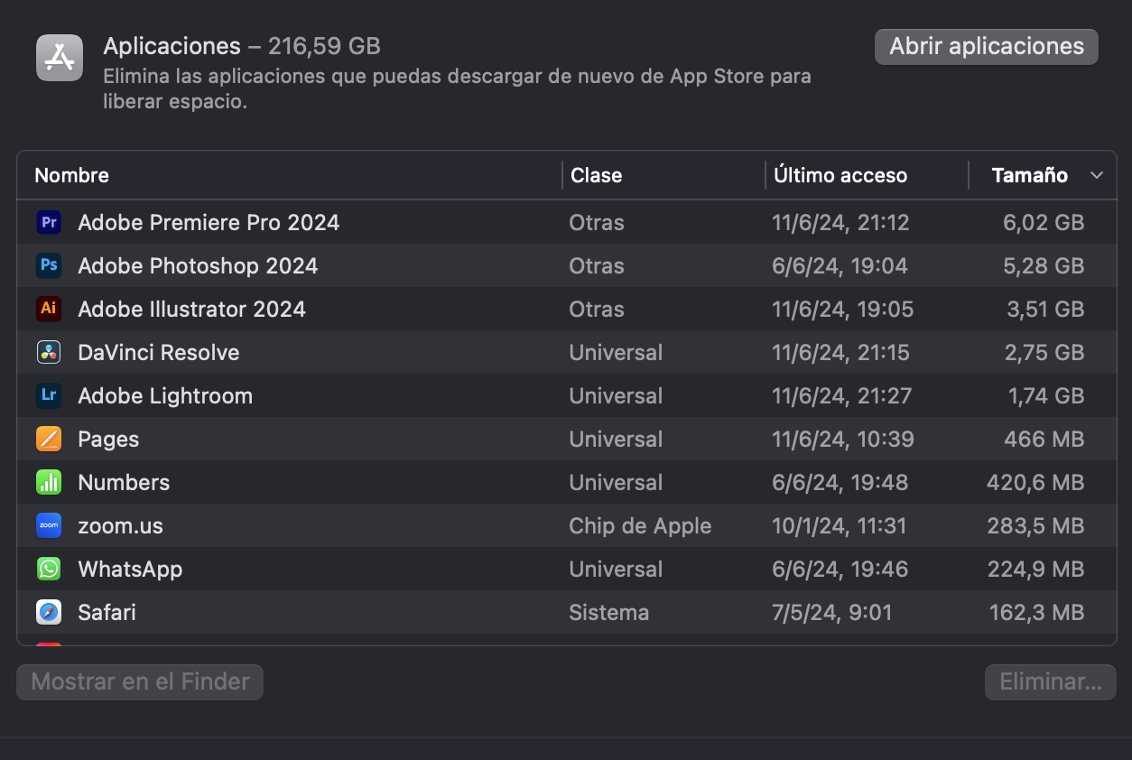Click the App Store Aplicaciones icon
1132x760 pixels.
[60, 58]
